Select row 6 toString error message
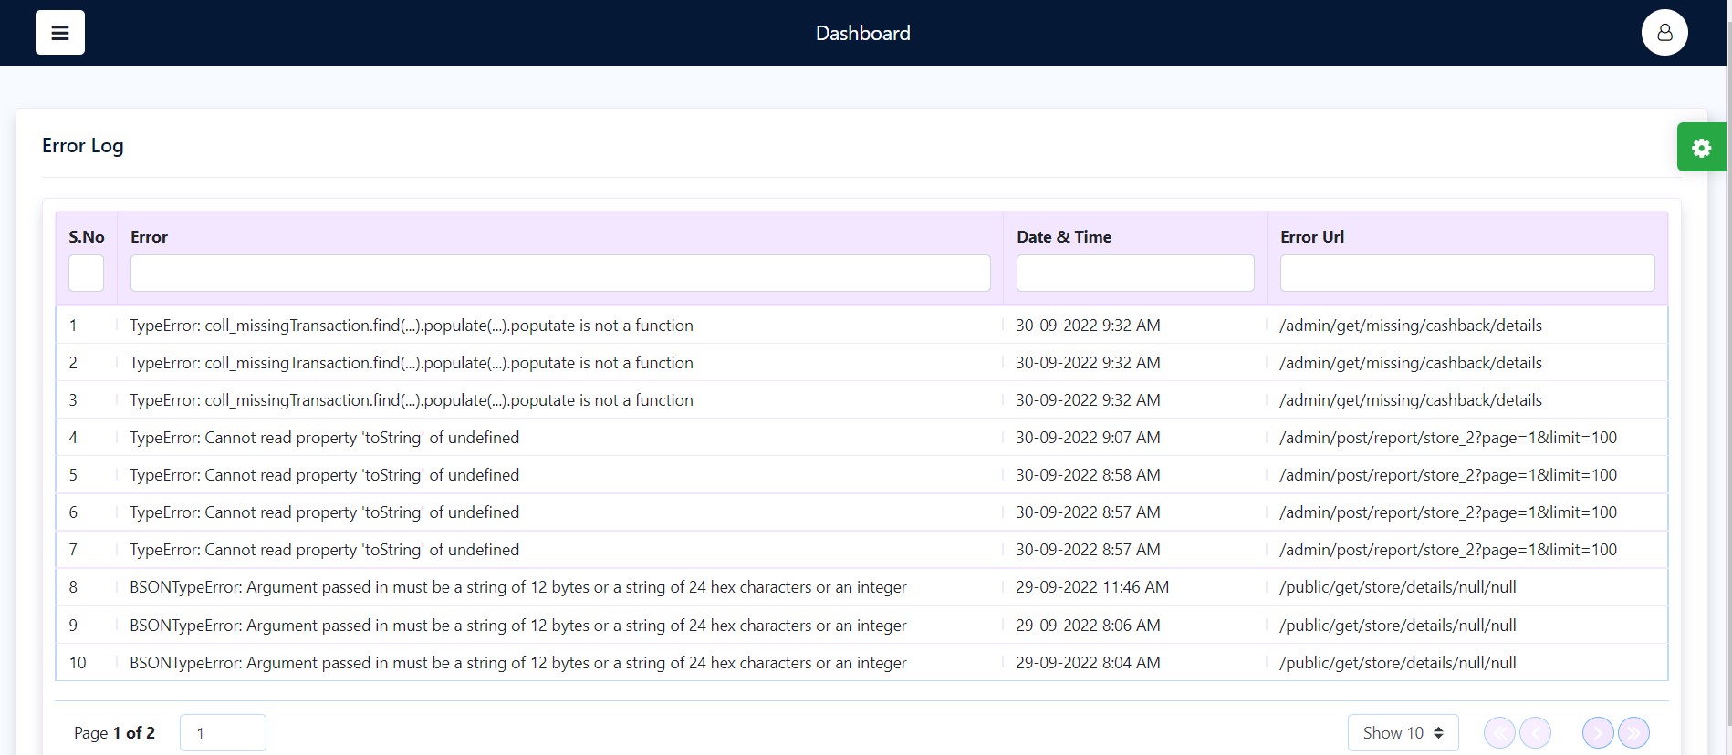This screenshot has width=1732, height=755. click(x=325, y=512)
